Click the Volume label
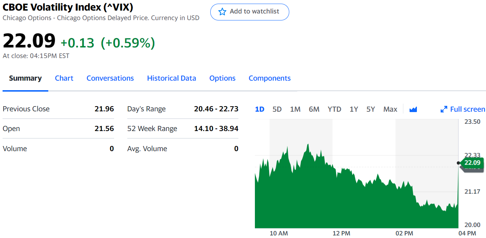Image resolution: width=486 pixels, height=238 pixels. (x=15, y=149)
